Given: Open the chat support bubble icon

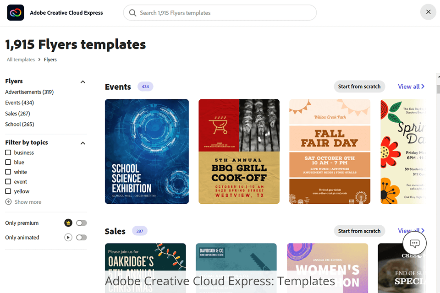Looking at the screenshot, I should [414, 244].
